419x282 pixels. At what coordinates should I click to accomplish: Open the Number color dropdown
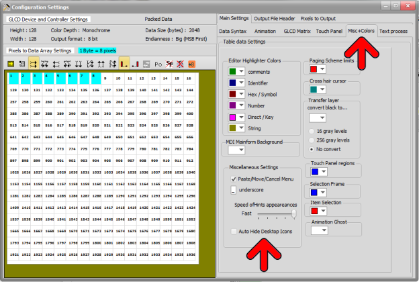click(x=241, y=105)
